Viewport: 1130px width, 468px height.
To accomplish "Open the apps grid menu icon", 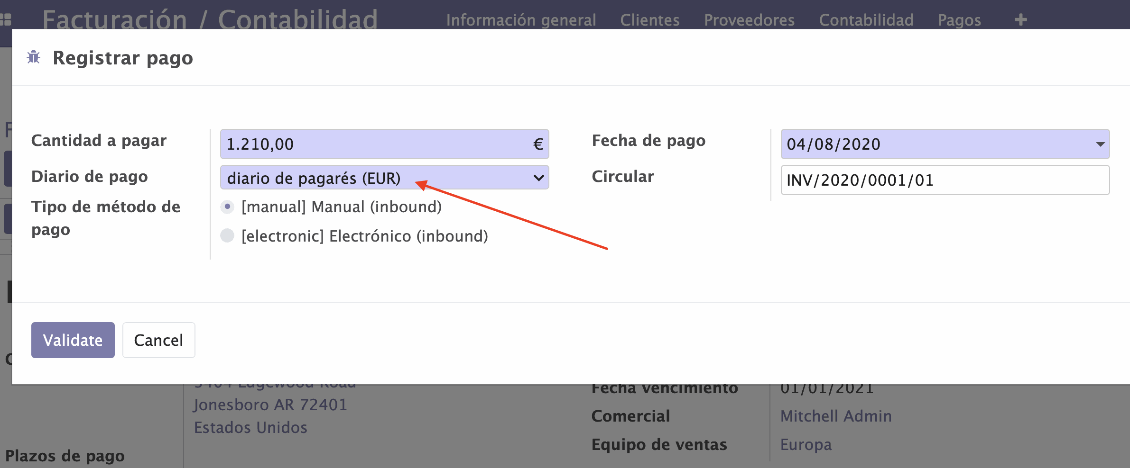I will (5, 19).
